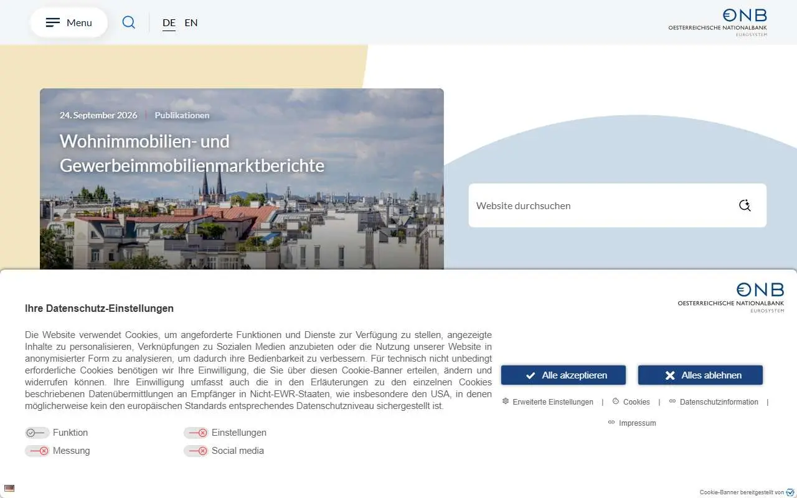Open the Impressum link
The height and width of the screenshot is (498, 797).
click(x=632, y=423)
